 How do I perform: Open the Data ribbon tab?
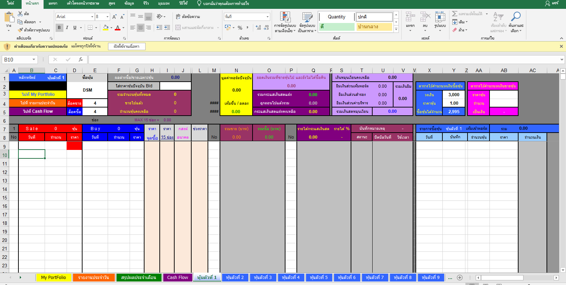tap(129, 3)
